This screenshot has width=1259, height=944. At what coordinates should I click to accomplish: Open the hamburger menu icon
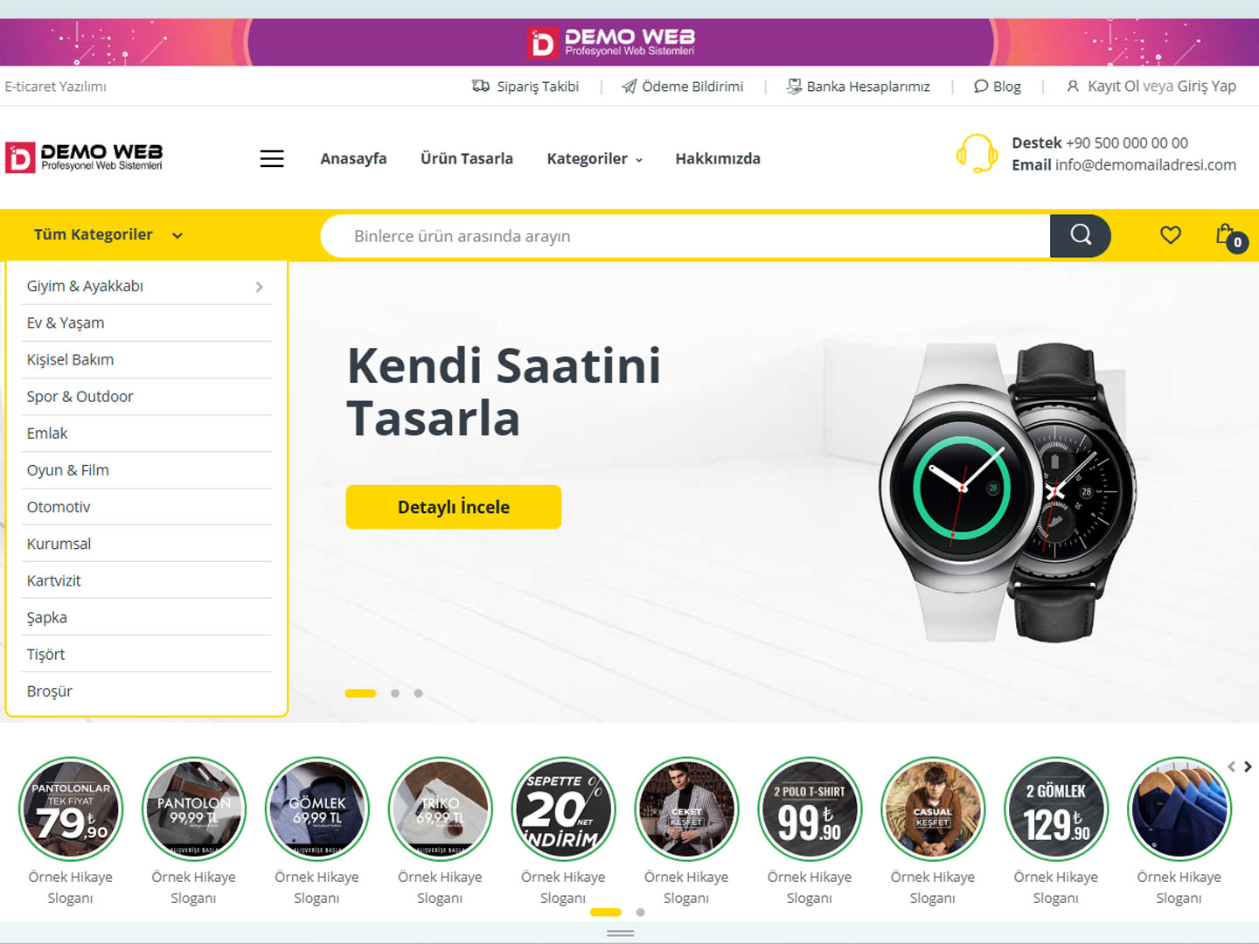tap(272, 158)
